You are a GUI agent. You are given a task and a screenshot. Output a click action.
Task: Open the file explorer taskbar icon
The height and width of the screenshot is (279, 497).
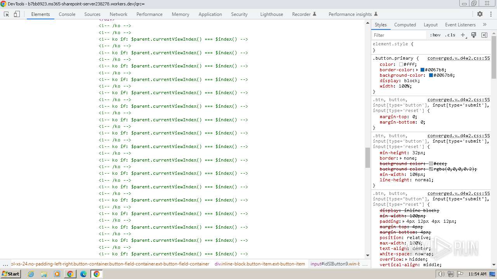tap(44, 274)
